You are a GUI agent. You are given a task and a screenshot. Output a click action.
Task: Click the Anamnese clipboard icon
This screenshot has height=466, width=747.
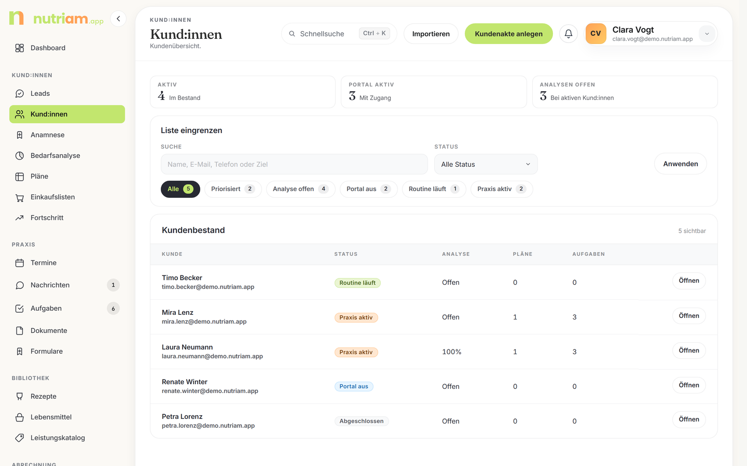pos(20,135)
